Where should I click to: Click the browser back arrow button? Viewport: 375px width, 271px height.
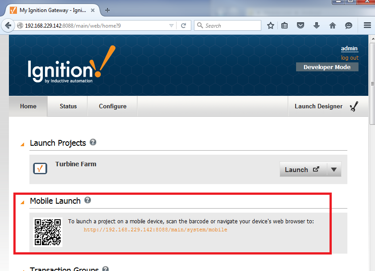click(x=8, y=25)
